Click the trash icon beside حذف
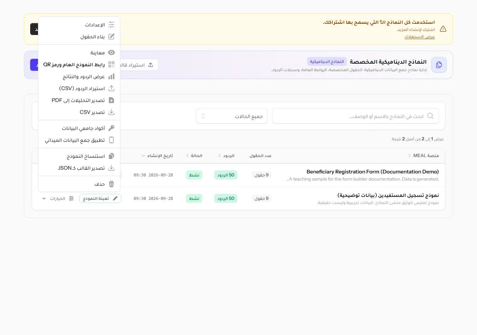The image size is (477, 335). click(111, 184)
